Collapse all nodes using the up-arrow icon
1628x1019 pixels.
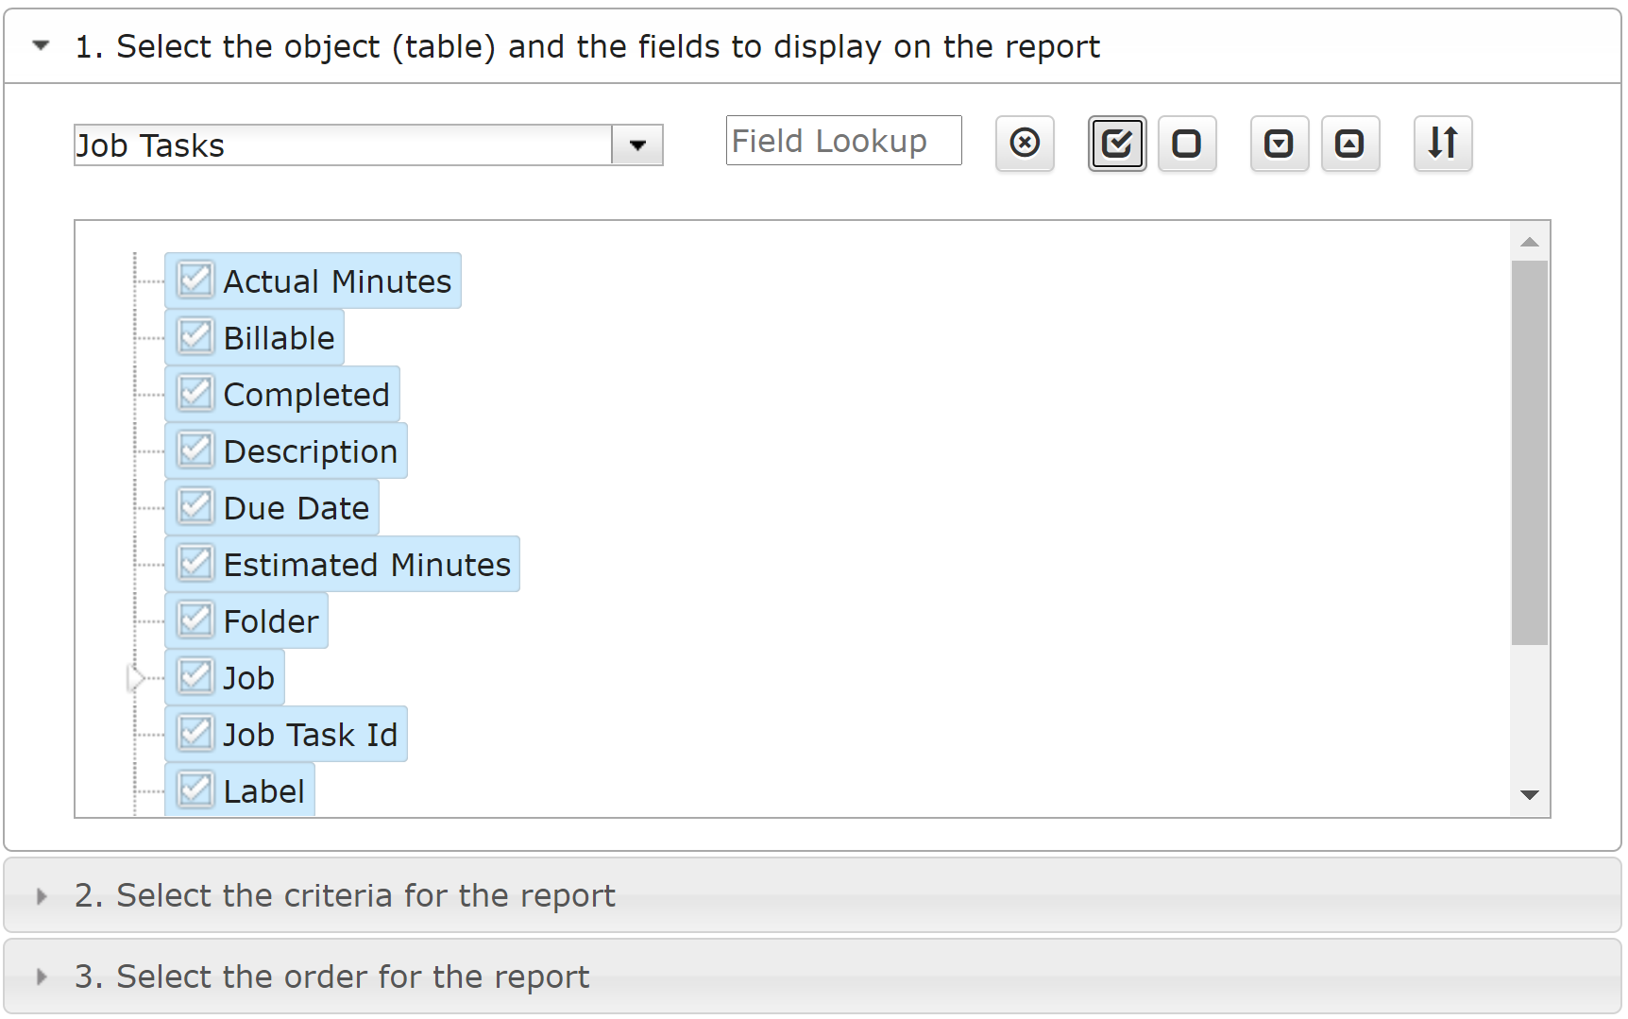[x=1350, y=144]
